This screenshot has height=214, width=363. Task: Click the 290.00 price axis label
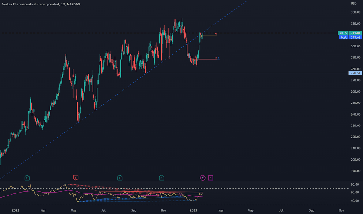tap(356, 57)
